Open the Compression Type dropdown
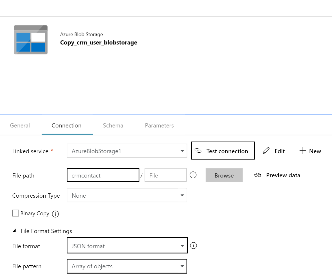This screenshot has width=332, height=277. coord(127,195)
